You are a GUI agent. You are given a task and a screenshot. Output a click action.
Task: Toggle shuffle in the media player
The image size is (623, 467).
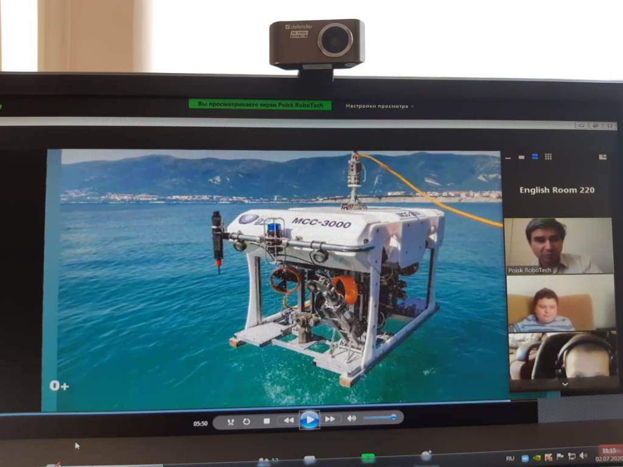pyautogui.click(x=231, y=422)
